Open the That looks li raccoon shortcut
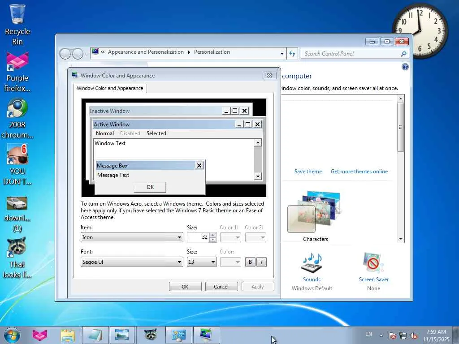 17,258
